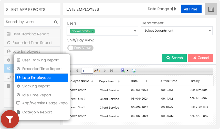The image size is (220, 129).
Task: Go to the next report page arrow
Action: [105, 71]
